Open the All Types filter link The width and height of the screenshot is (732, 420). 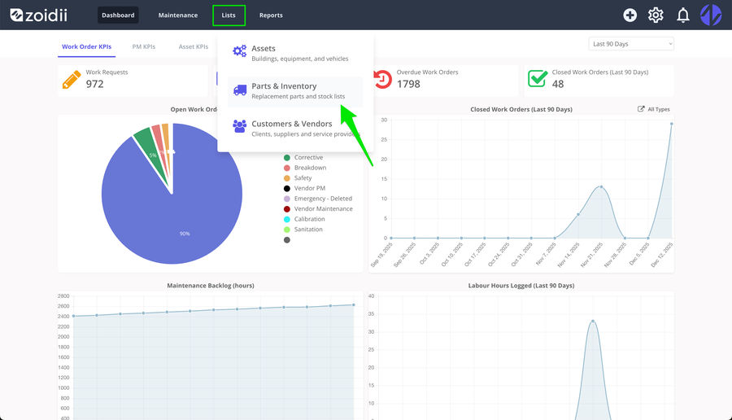(654, 109)
